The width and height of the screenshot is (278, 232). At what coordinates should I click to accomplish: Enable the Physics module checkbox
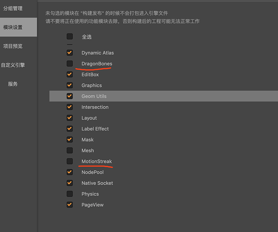coord(69,194)
